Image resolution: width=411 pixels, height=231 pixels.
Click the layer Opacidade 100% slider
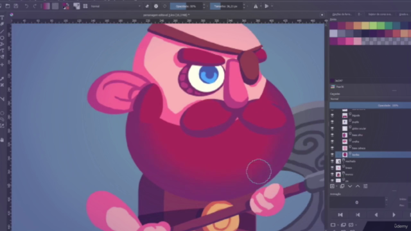coord(370,105)
